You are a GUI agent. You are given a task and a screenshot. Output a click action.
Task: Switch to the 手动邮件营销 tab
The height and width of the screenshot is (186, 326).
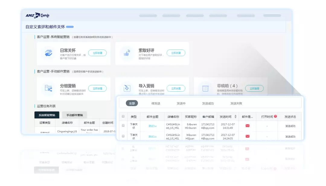click(75, 115)
